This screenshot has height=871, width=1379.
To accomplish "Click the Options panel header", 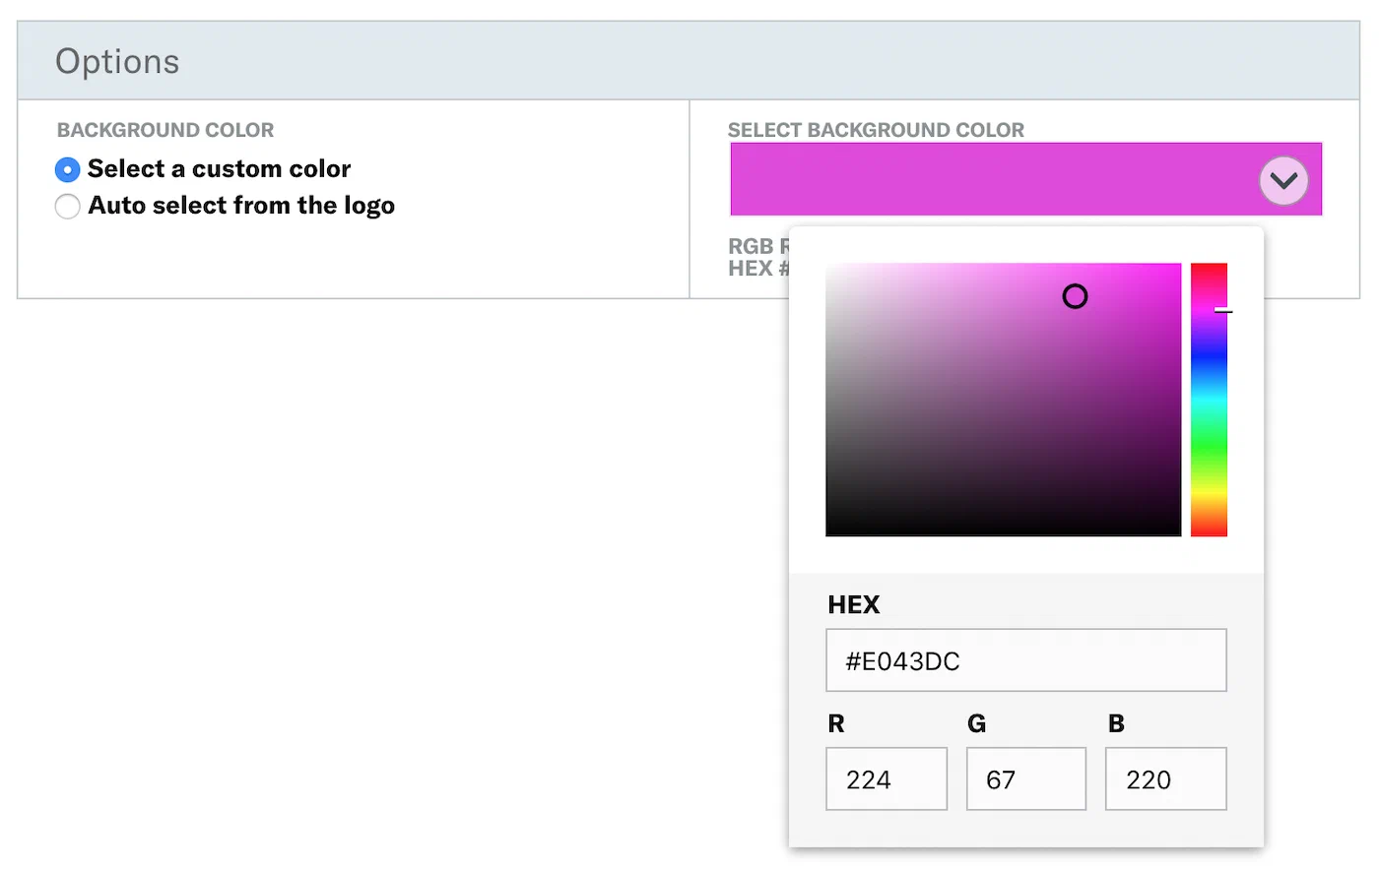I will (x=688, y=61).
